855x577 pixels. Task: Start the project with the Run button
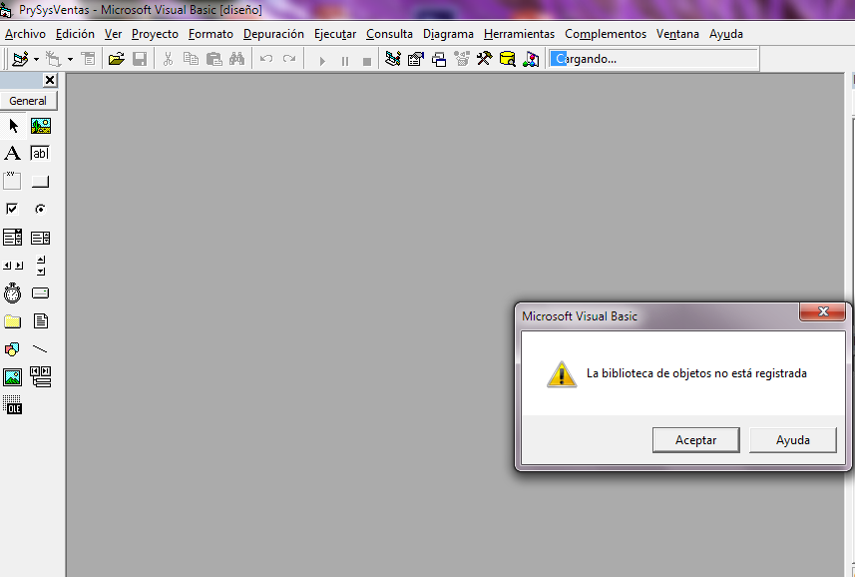[x=322, y=61]
